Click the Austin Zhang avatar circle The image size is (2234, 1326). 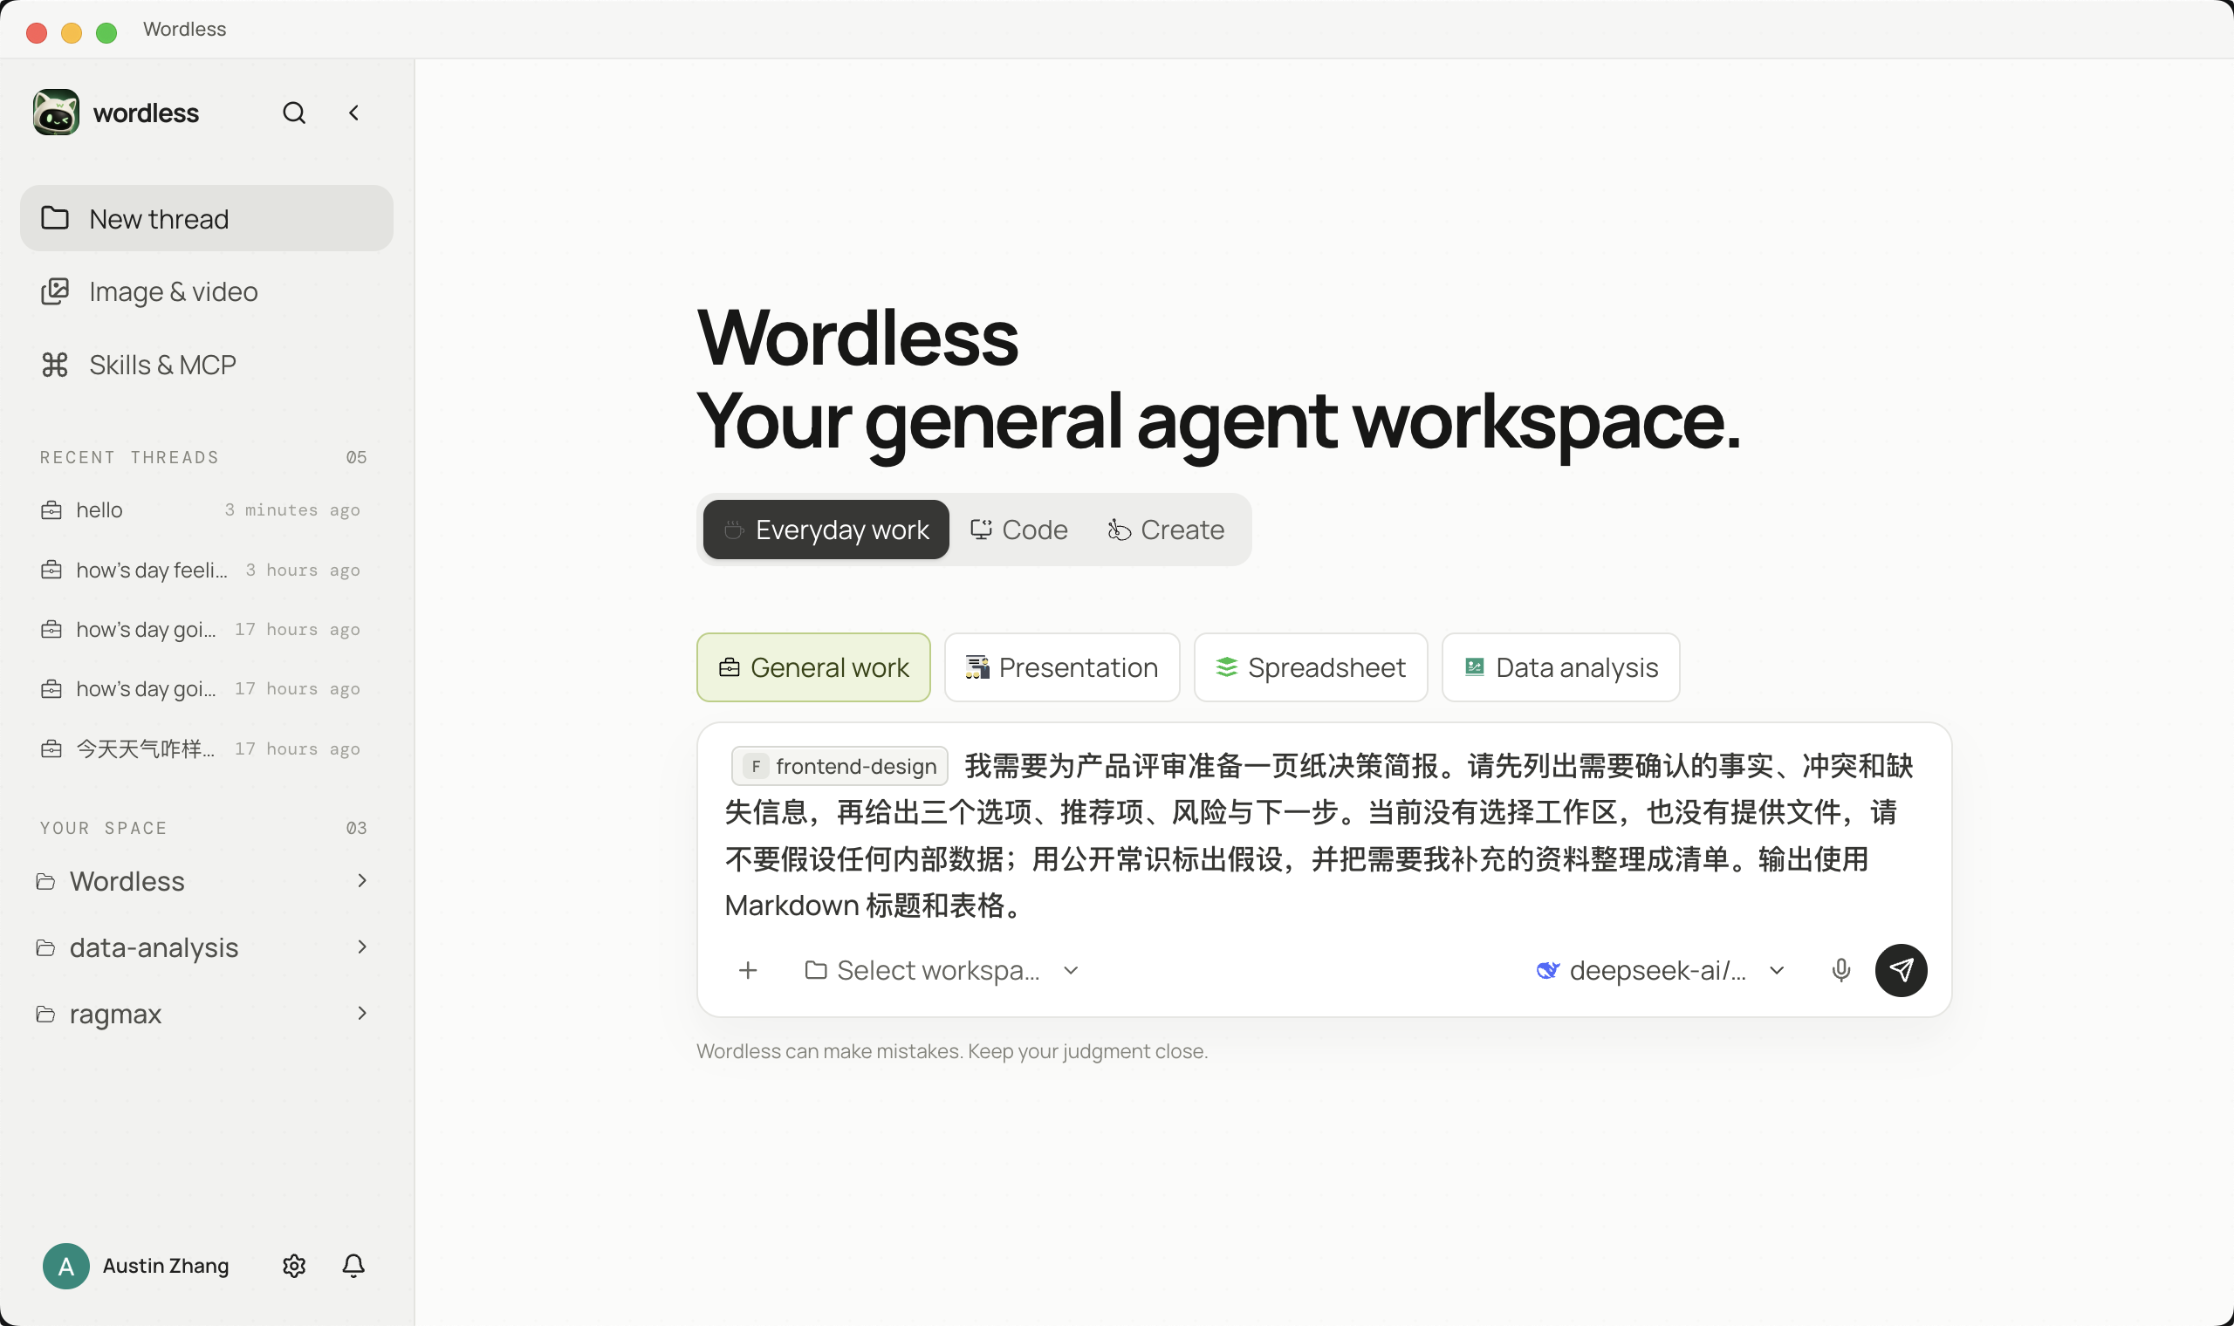(x=66, y=1266)
